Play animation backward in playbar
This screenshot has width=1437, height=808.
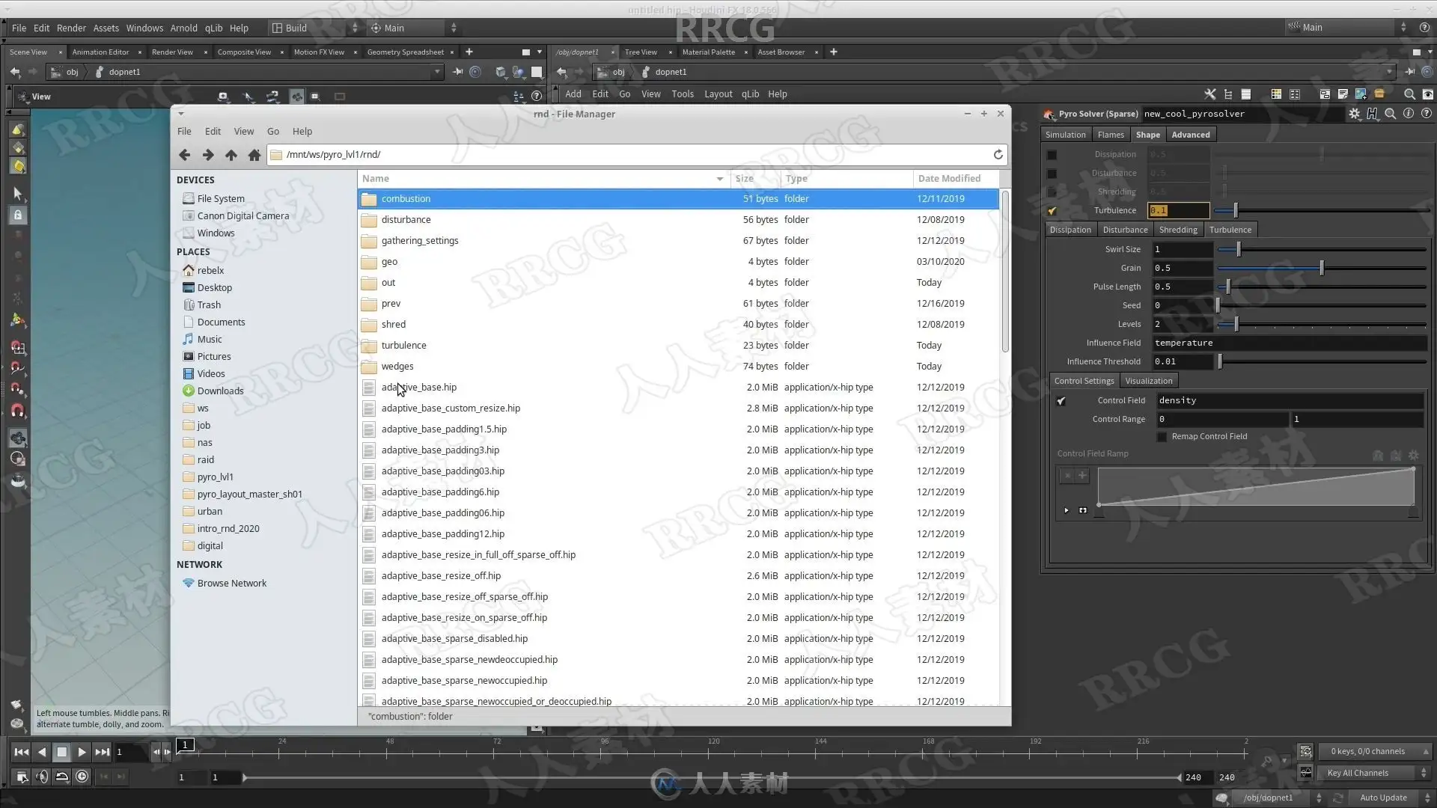click(x=42, y=752)
